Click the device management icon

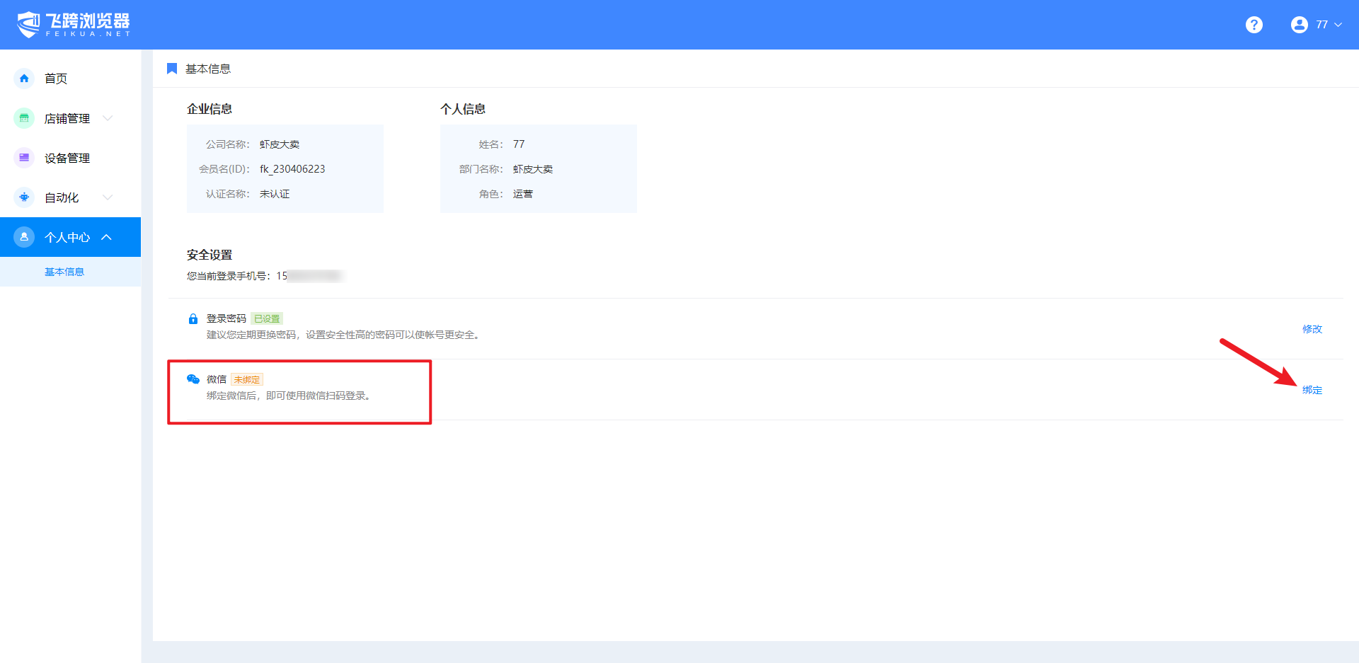(x=24, y=158)
